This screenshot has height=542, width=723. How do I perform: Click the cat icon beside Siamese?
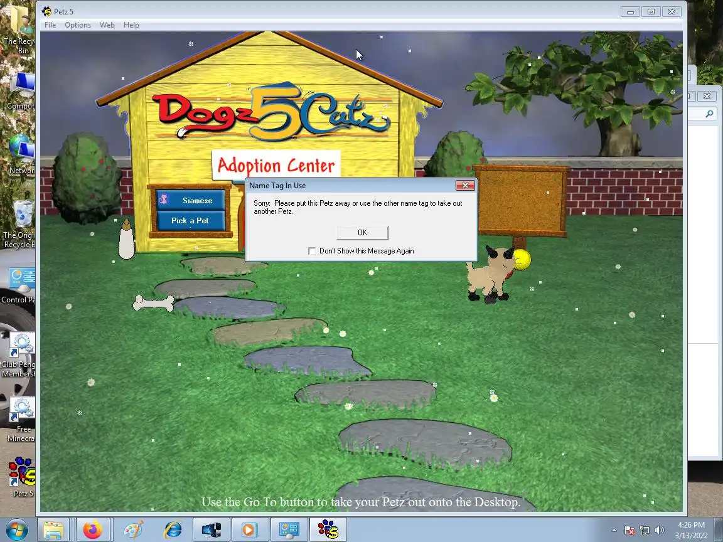pos(163,199)
